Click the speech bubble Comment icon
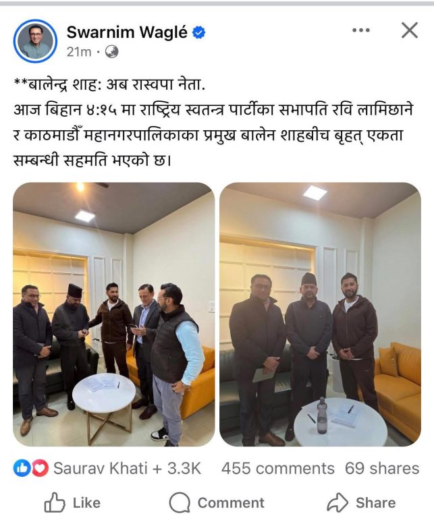 point(180,502)
